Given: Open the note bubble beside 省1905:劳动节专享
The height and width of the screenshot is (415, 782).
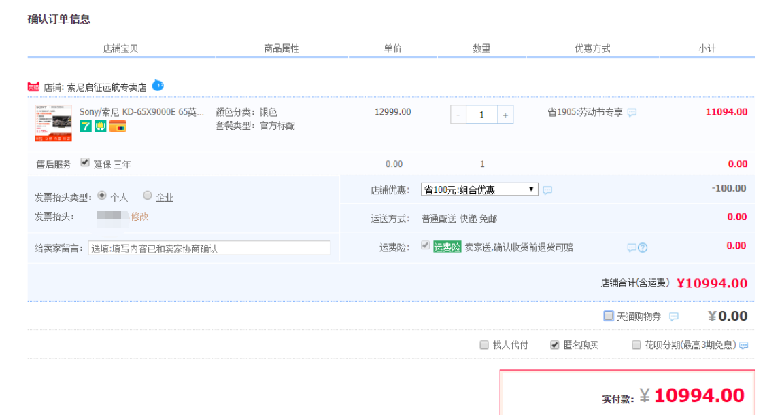Looking at the screenshot, I should 632,113.
